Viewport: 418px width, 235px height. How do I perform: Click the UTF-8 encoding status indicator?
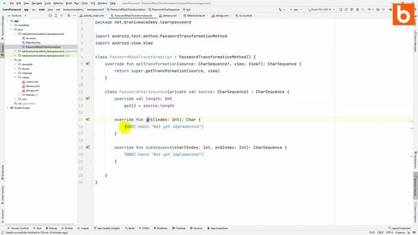(389, 232)
